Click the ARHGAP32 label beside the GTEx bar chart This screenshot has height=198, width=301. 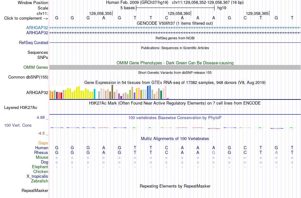tap(37, 93)
